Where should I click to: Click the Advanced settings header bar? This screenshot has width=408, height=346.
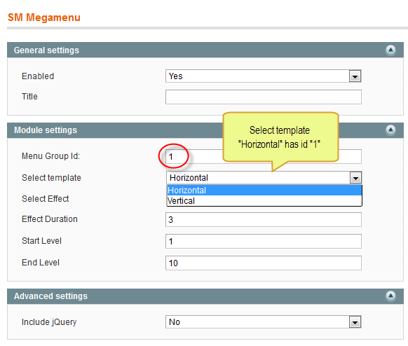[205, 296]
